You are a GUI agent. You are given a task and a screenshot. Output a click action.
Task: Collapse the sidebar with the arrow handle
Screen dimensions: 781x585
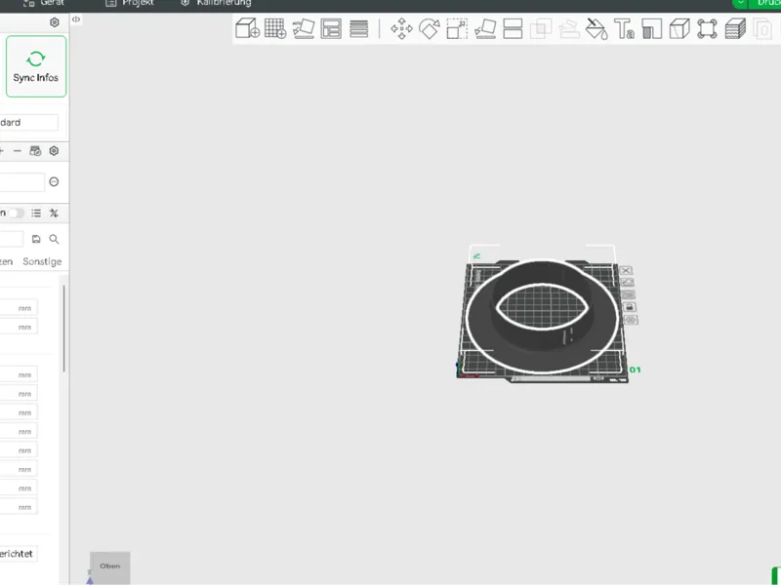76,19
